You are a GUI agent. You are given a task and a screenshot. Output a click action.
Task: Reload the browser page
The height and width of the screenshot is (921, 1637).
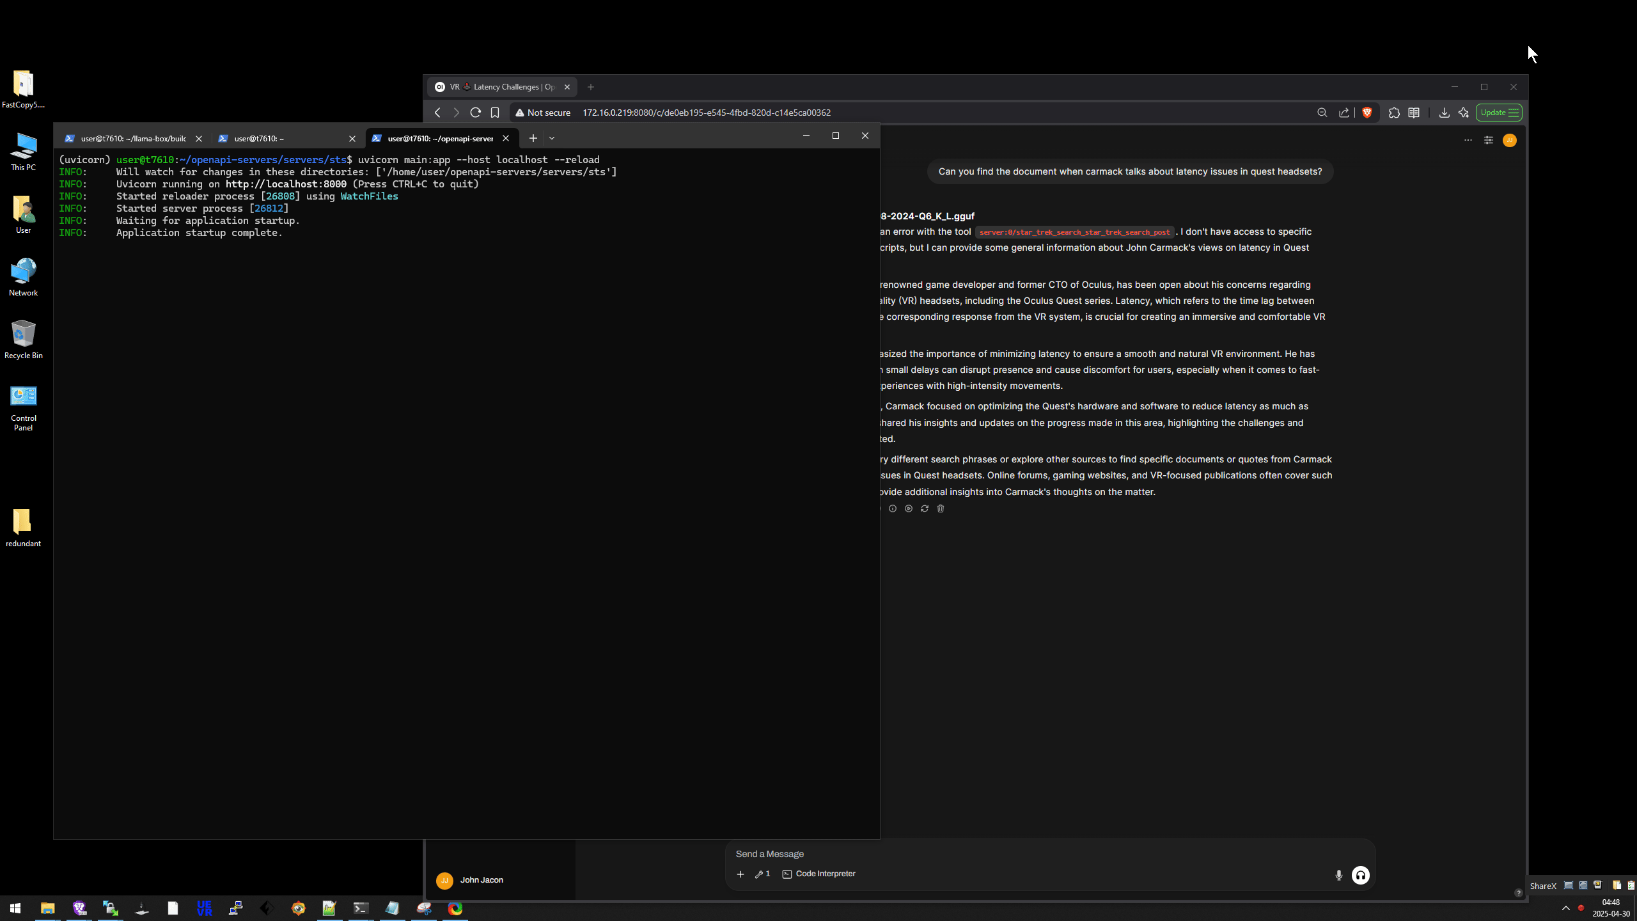(475, 113)
